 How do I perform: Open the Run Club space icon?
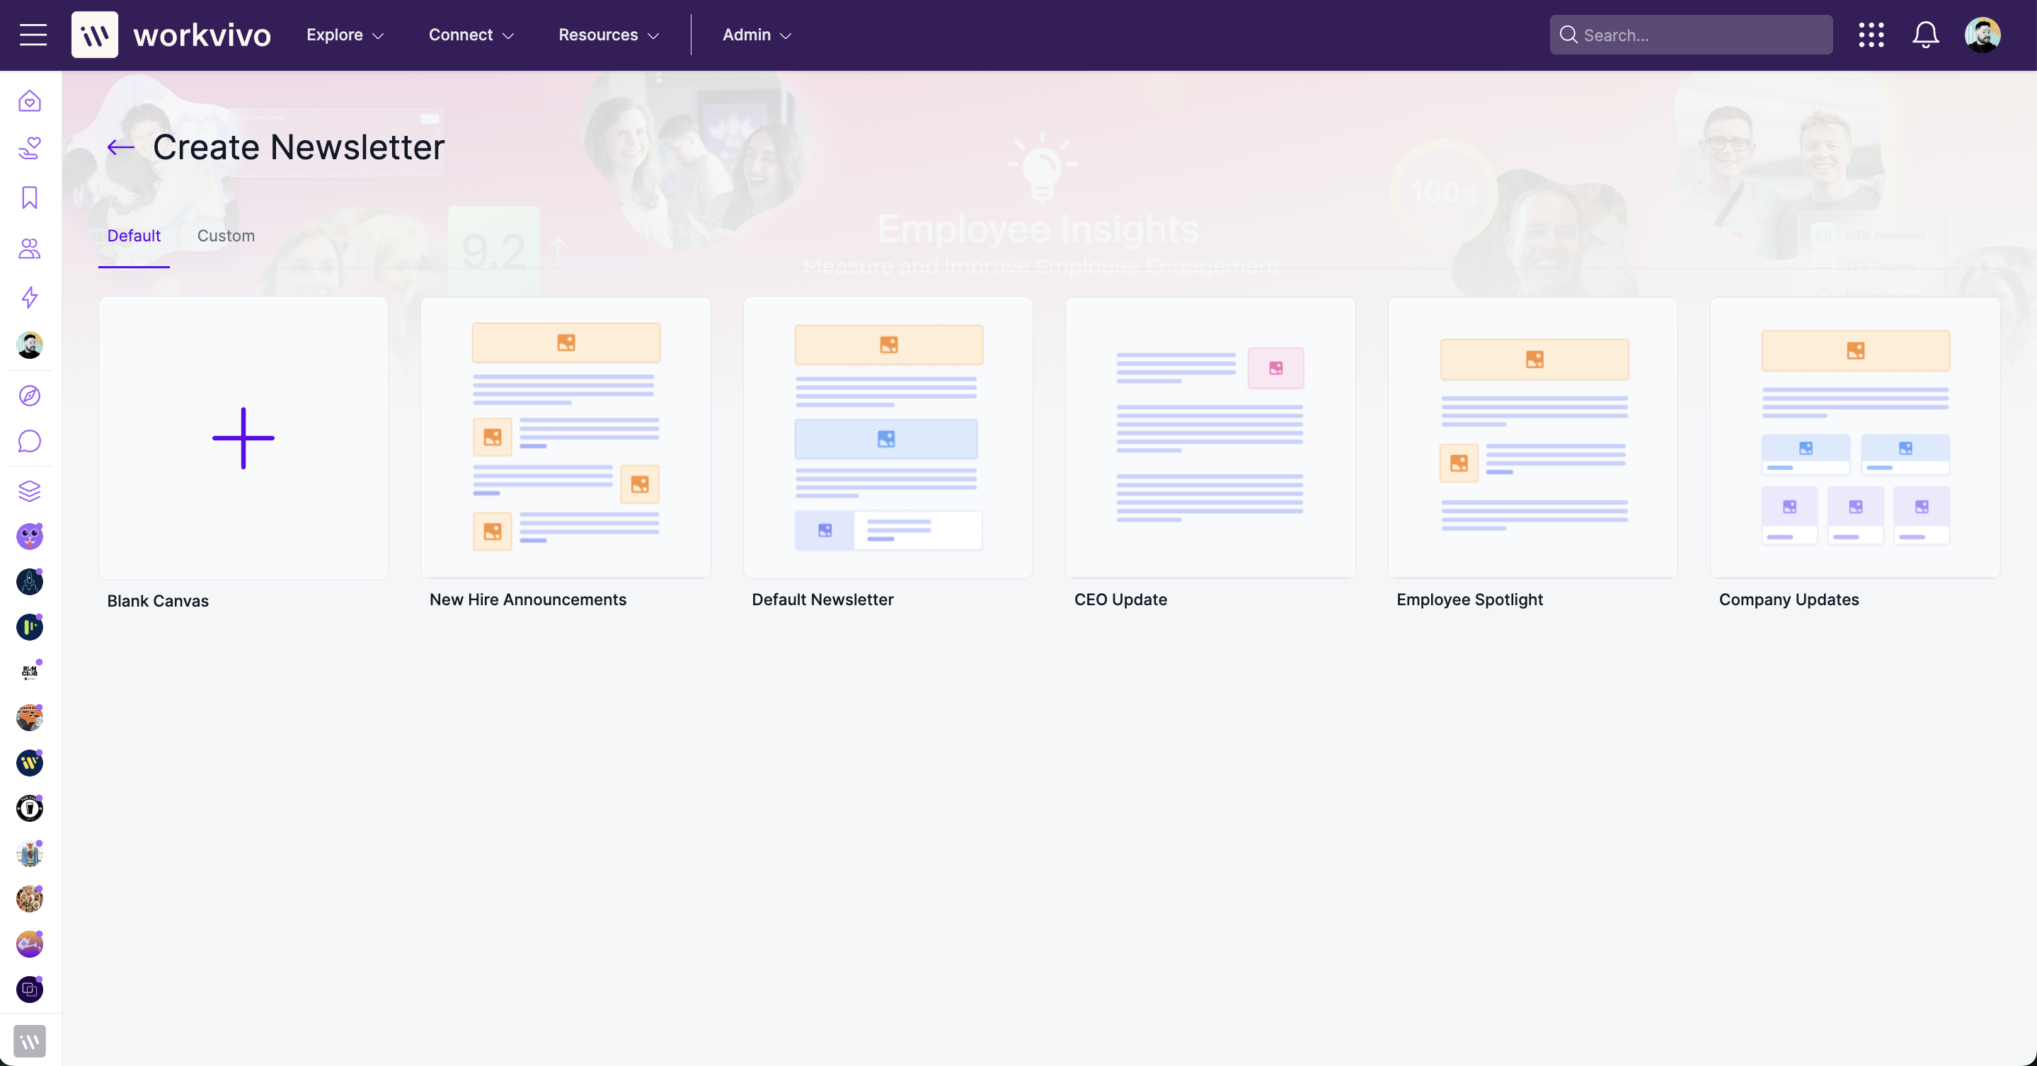point(29,672)
